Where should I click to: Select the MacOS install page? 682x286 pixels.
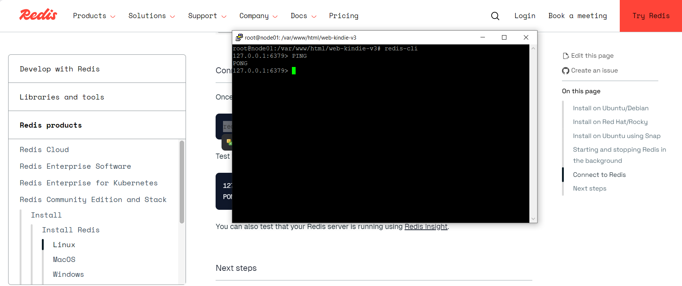pyautogui.click(x=64, y=259)
